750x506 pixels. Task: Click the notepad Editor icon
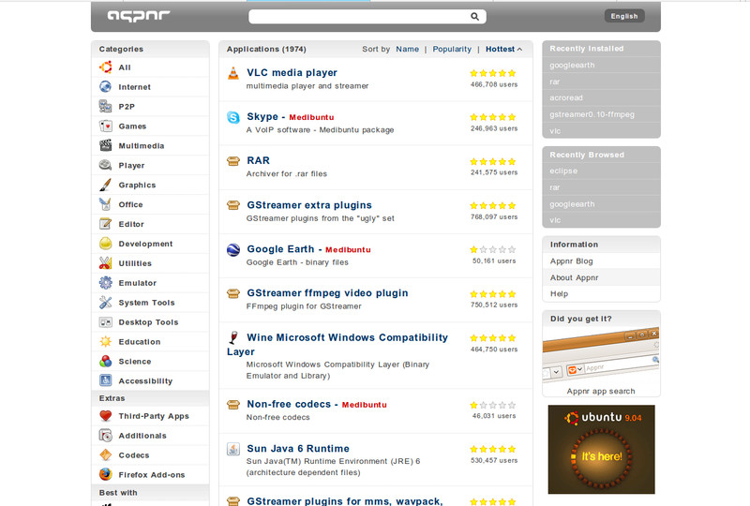pyautogui.click(x=105, y=224)
